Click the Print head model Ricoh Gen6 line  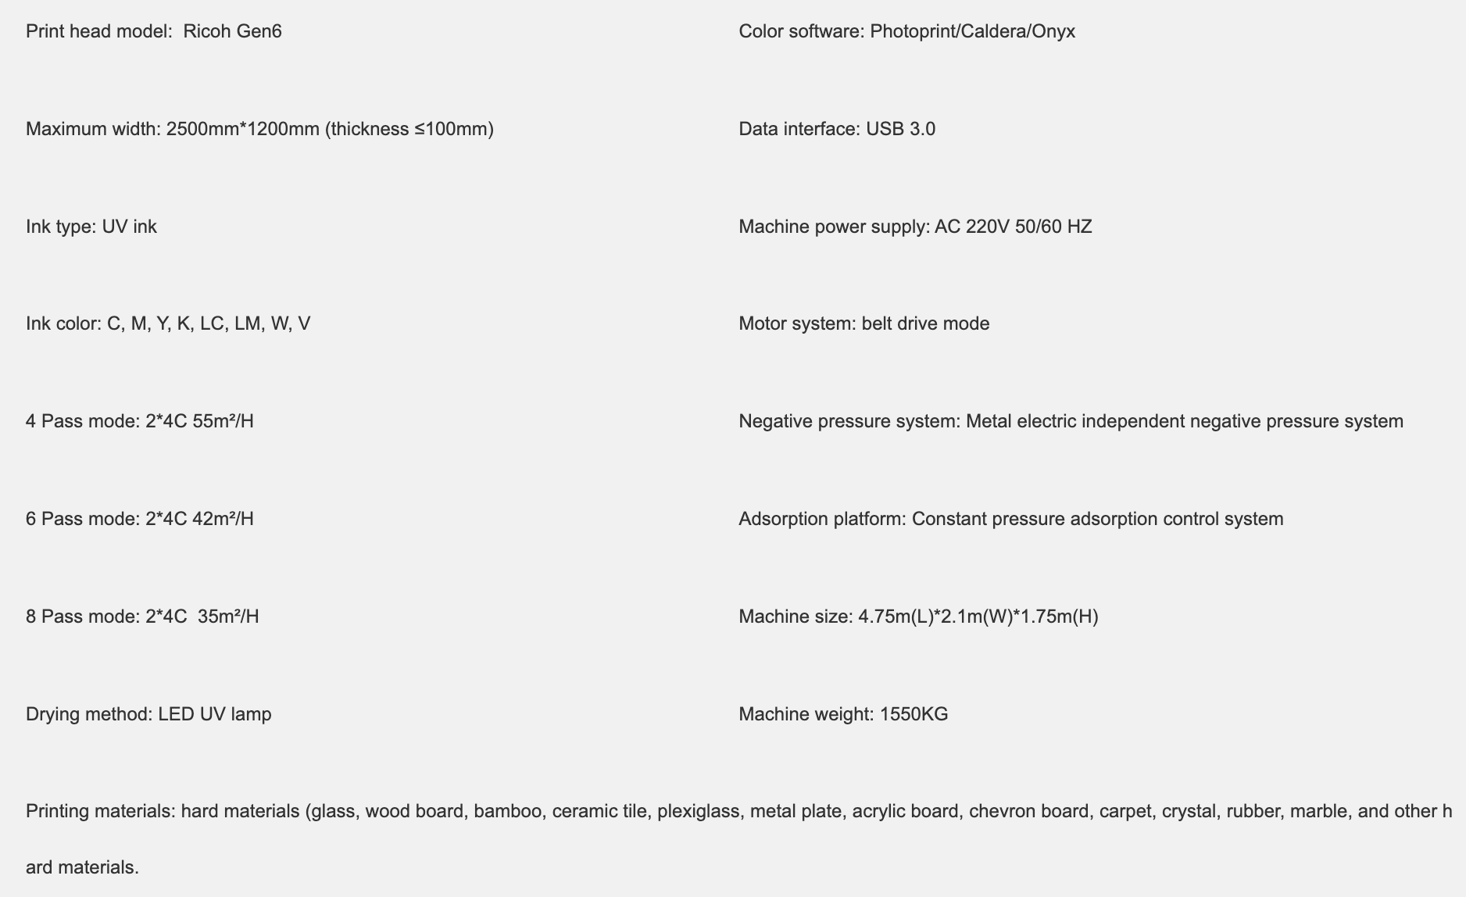point(153,31)
